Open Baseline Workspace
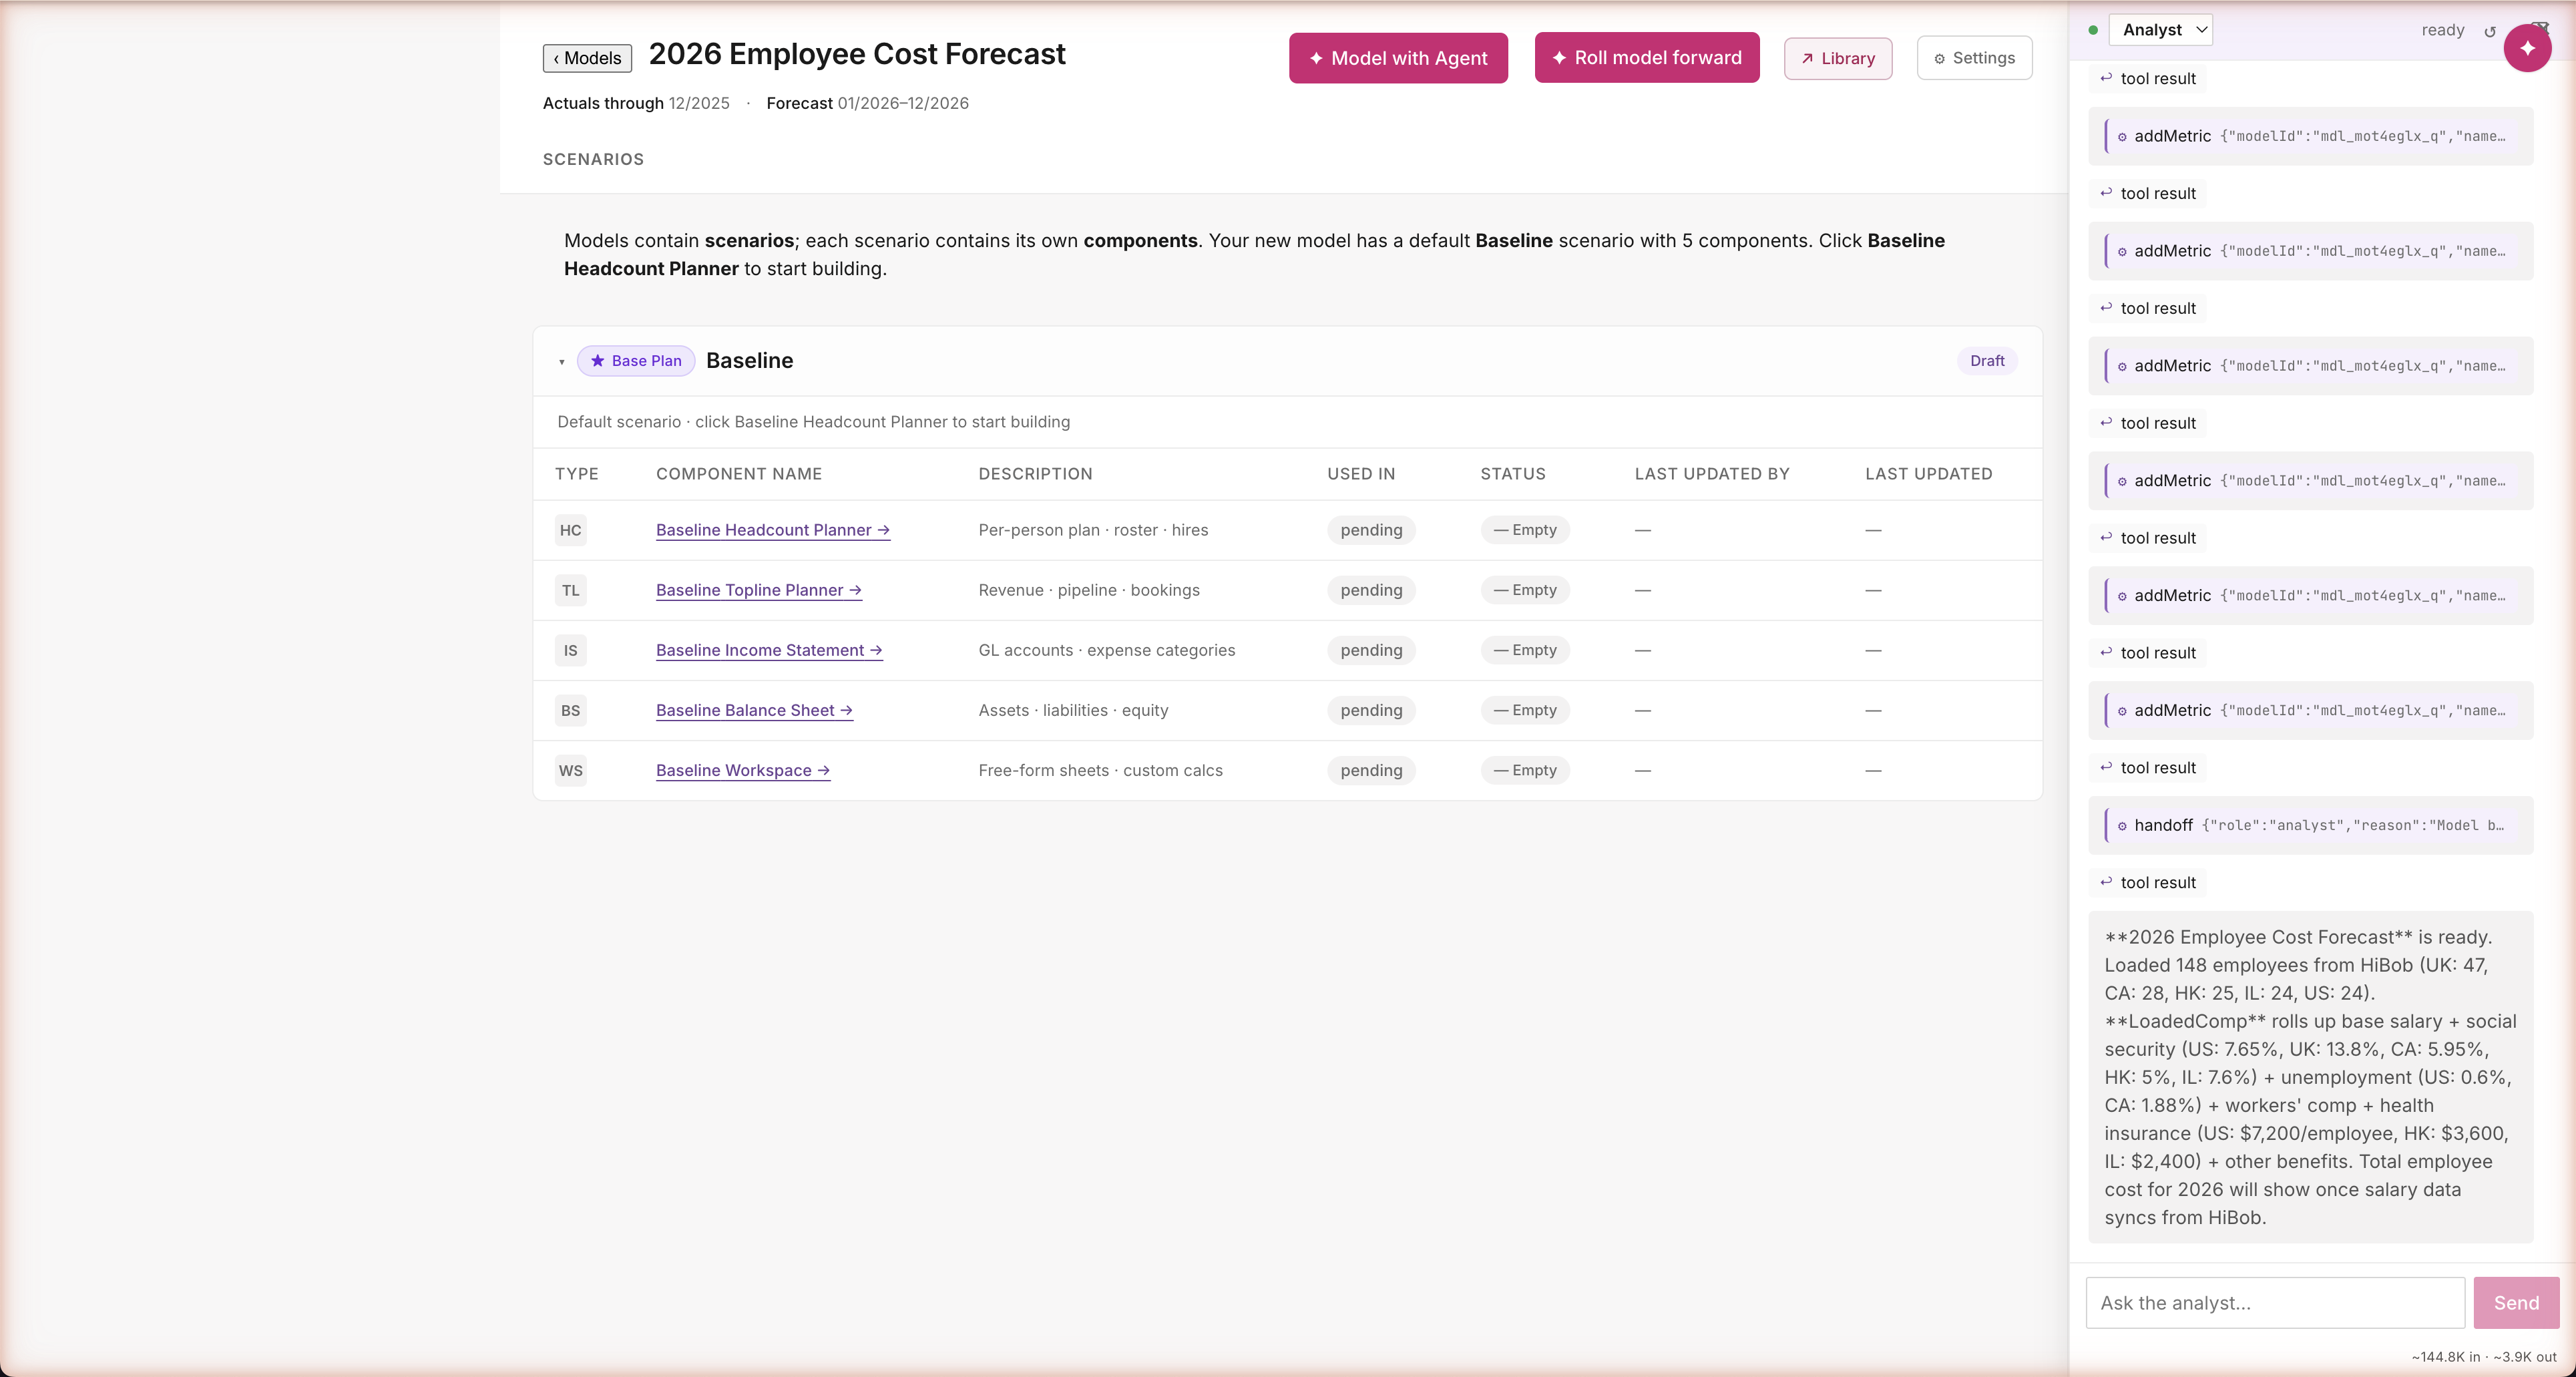 [743, 770]
